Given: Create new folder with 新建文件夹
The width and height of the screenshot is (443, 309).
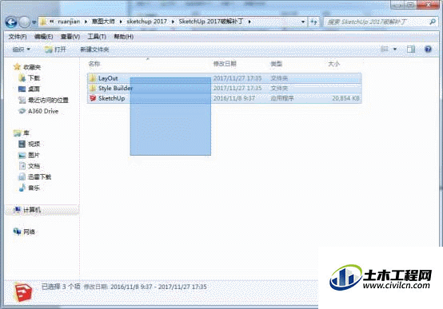Looking at the screenshot, I should coord(94,50).
